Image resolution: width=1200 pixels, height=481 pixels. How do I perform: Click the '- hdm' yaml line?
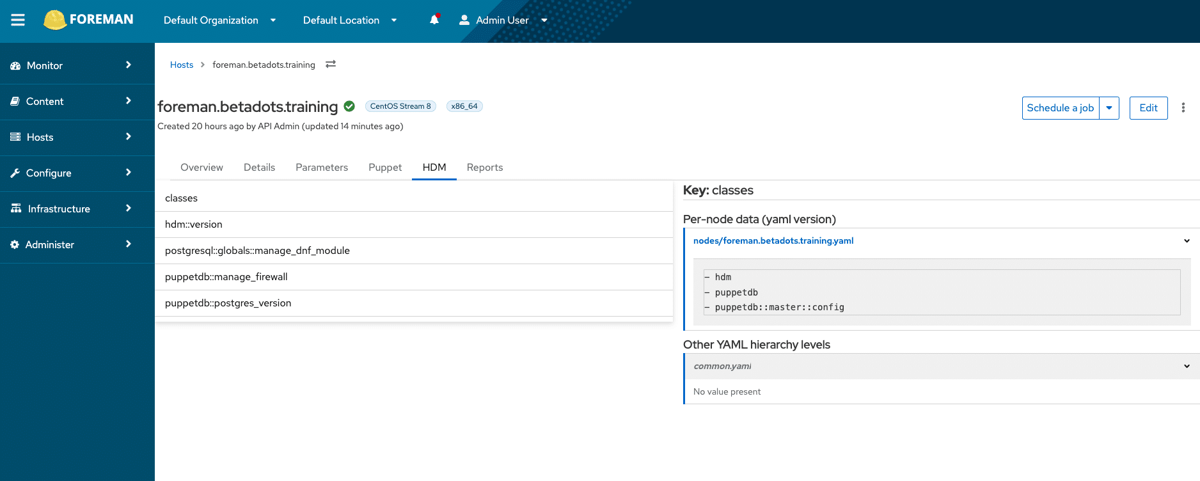pyautogui.click(x=718, y=277)
